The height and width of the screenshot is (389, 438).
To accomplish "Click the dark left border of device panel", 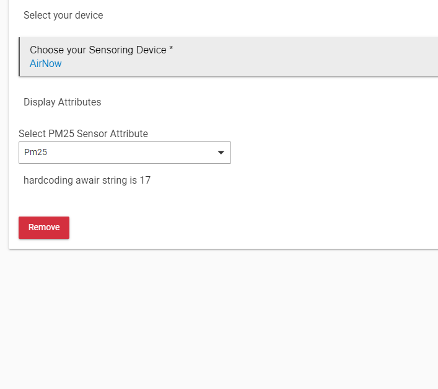I will (19, 57).
